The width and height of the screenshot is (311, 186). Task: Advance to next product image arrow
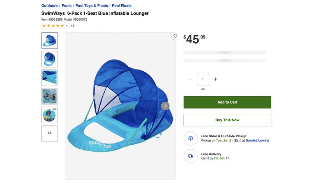pos(165,106)
